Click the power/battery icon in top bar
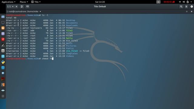 tap(188, 2)
